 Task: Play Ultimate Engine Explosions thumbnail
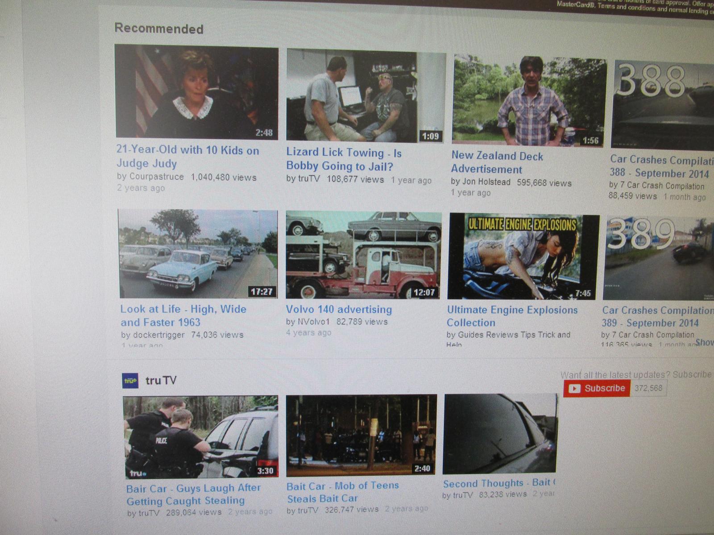524,257
